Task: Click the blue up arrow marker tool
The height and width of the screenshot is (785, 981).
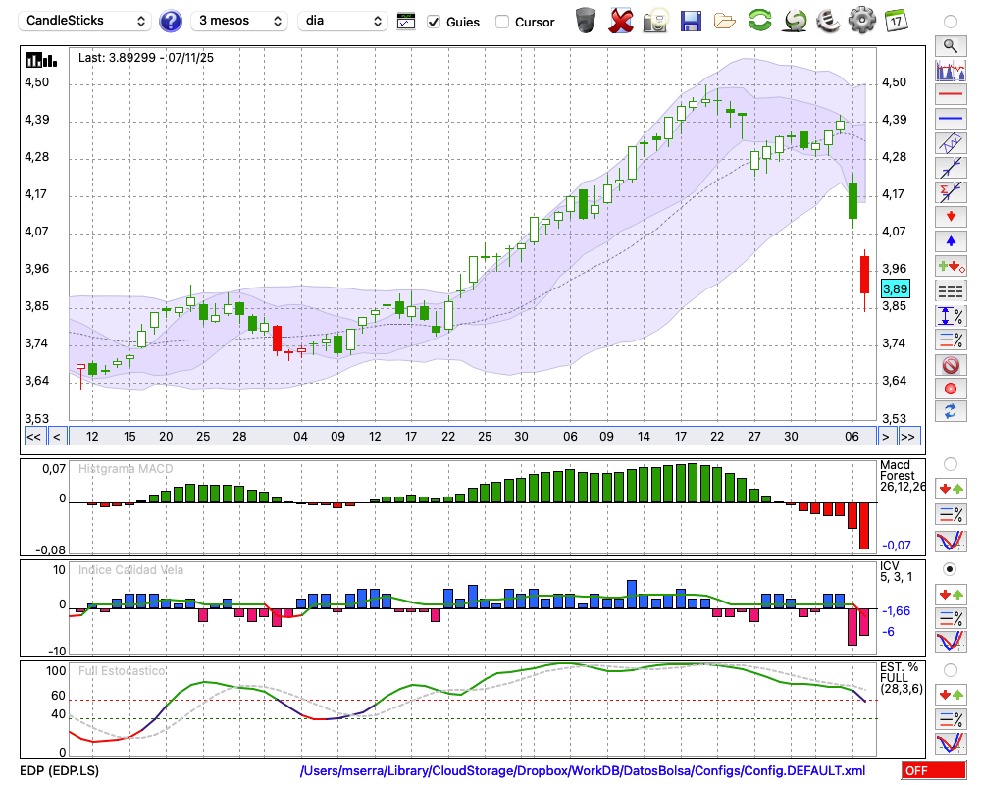Action: (x=951, y=241)
